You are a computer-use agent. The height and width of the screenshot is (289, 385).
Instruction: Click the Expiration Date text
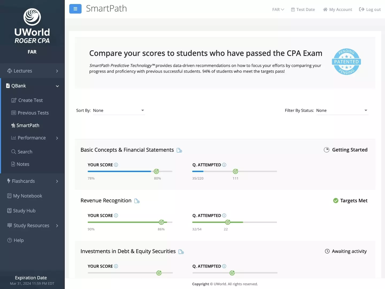(31, 278)
